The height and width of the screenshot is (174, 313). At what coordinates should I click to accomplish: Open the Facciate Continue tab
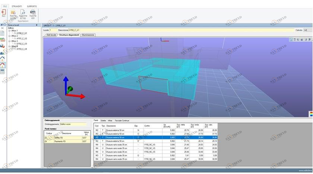tap(122, 121)
